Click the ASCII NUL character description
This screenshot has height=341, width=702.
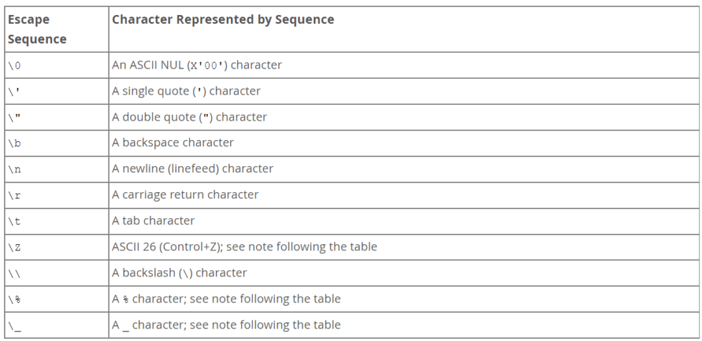click(x=197, y=65)
